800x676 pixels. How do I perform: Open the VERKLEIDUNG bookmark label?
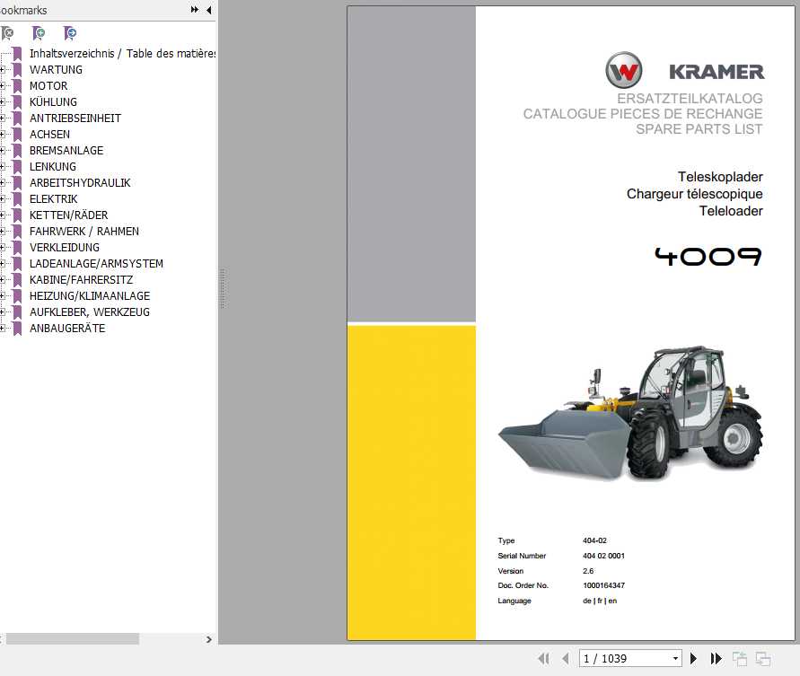point(65,248)
